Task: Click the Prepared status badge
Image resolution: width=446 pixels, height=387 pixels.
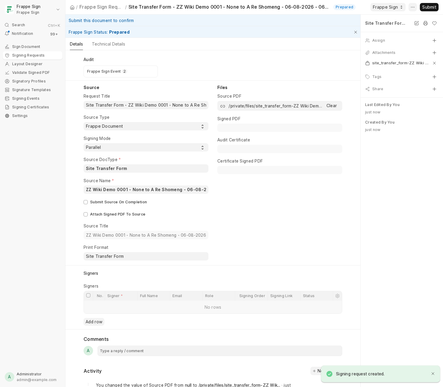Action: point(344,7)
